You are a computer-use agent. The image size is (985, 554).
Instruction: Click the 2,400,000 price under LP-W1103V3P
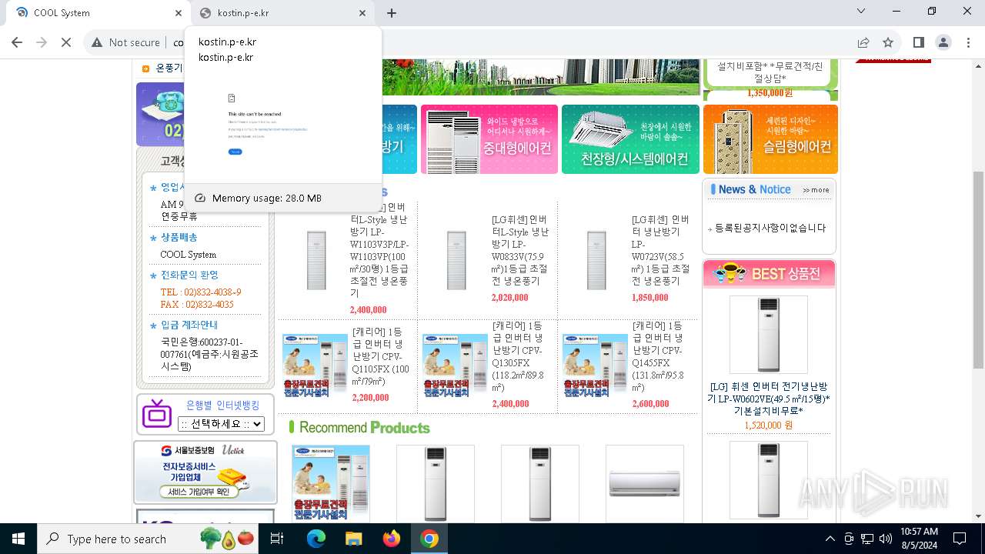point(368,310)
